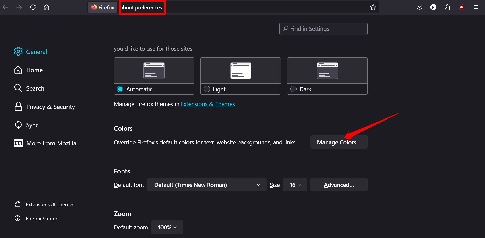Click the Search magnifier icon in sidebar
Image resolution: width=485 pixels, height=238 pixels.
pyautogui.click(x=18, y=88)
